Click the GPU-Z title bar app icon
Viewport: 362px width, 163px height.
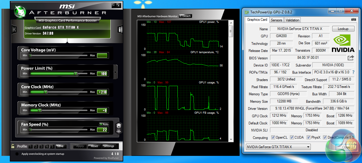[x=246, y=12]
